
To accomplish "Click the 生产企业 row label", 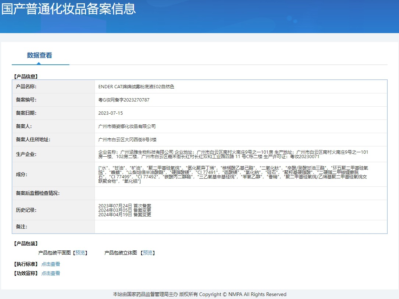I will click(x=26, y=154).
